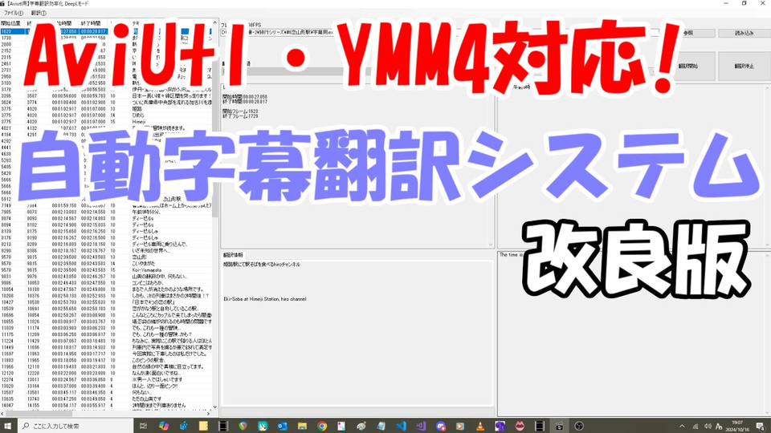Viewport: 771px width, 433px height.
Task: Open Visual Studio Code from the taskbar
Action: pyautogui.click(x=401, y=426)
